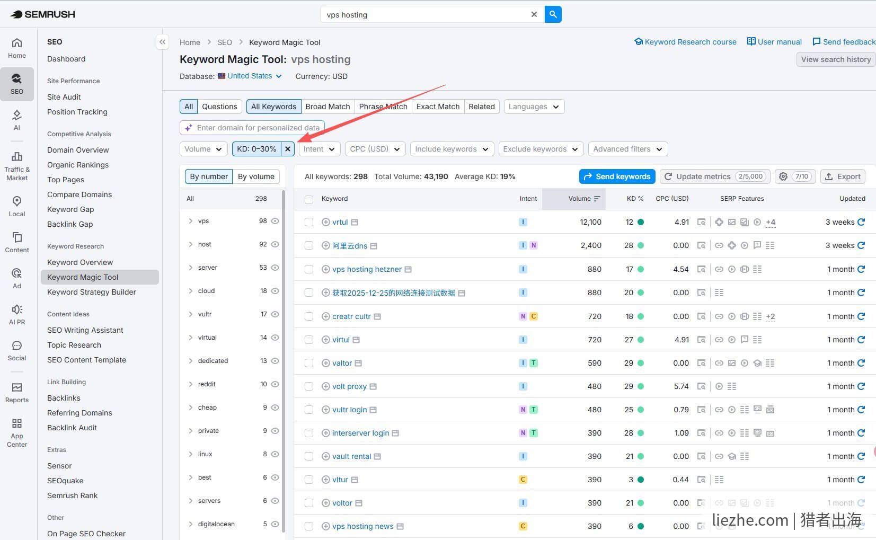The height and width of the screenshot is (540, 876).
Task: Open the Volume filter dropdown
Action: click(203, 149)
